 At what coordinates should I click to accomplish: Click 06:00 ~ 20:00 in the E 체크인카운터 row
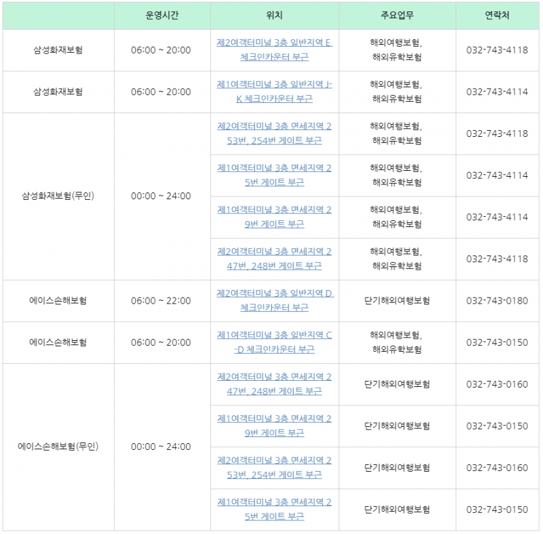[161, 50]
